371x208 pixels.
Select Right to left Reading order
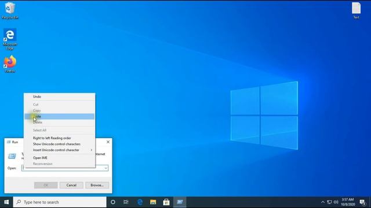click(x=59, y=138)
